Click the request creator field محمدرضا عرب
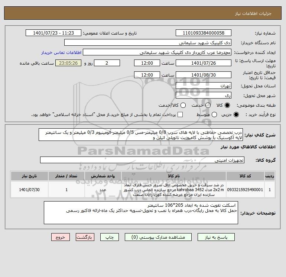 click(x=157, y=52)
